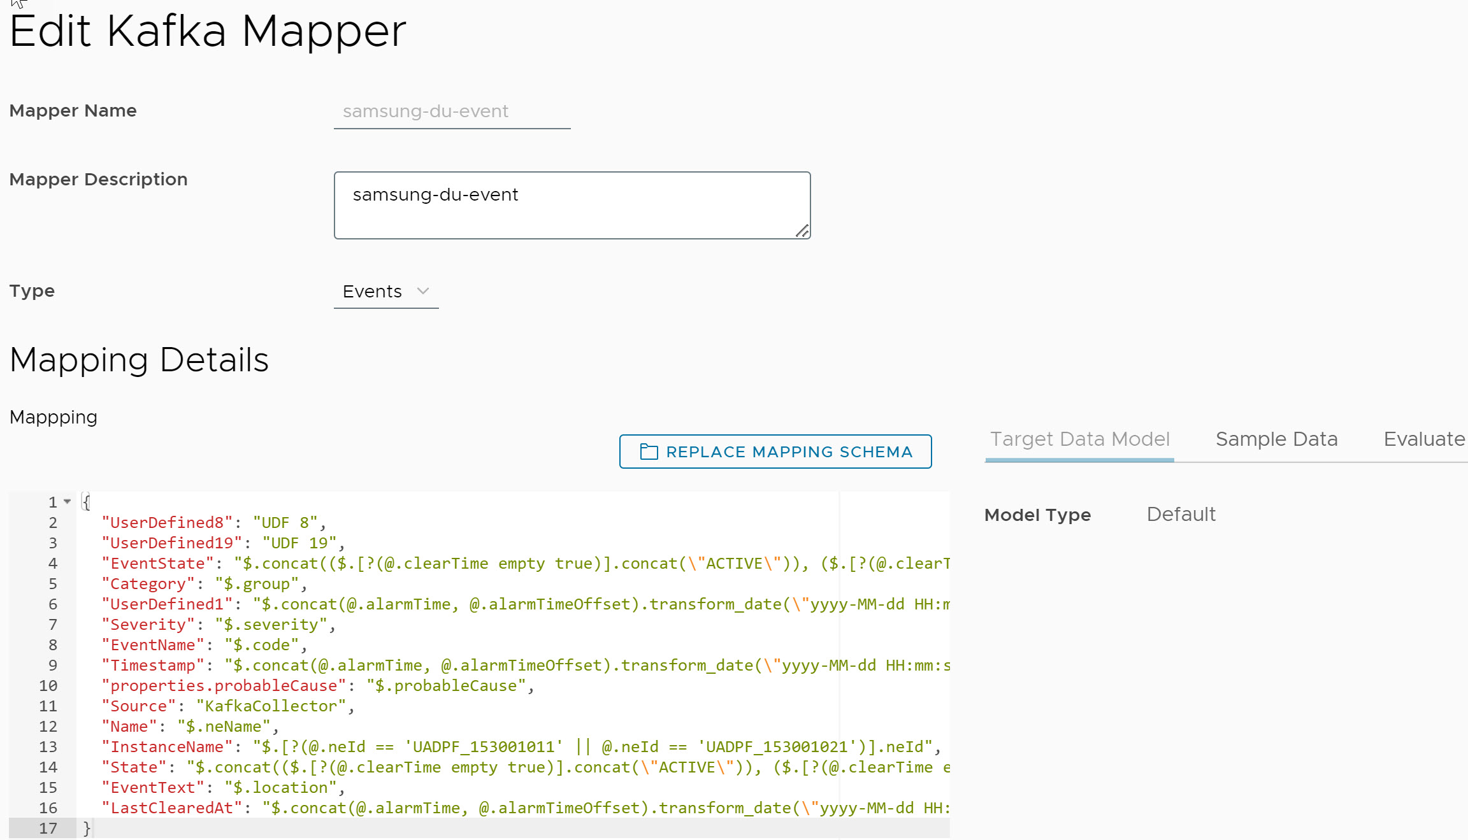This screenshot has height=840, width=1468.
Task: Click the "Severity" key on line 7
Action: pyautogui.click(x=148, y=625)
